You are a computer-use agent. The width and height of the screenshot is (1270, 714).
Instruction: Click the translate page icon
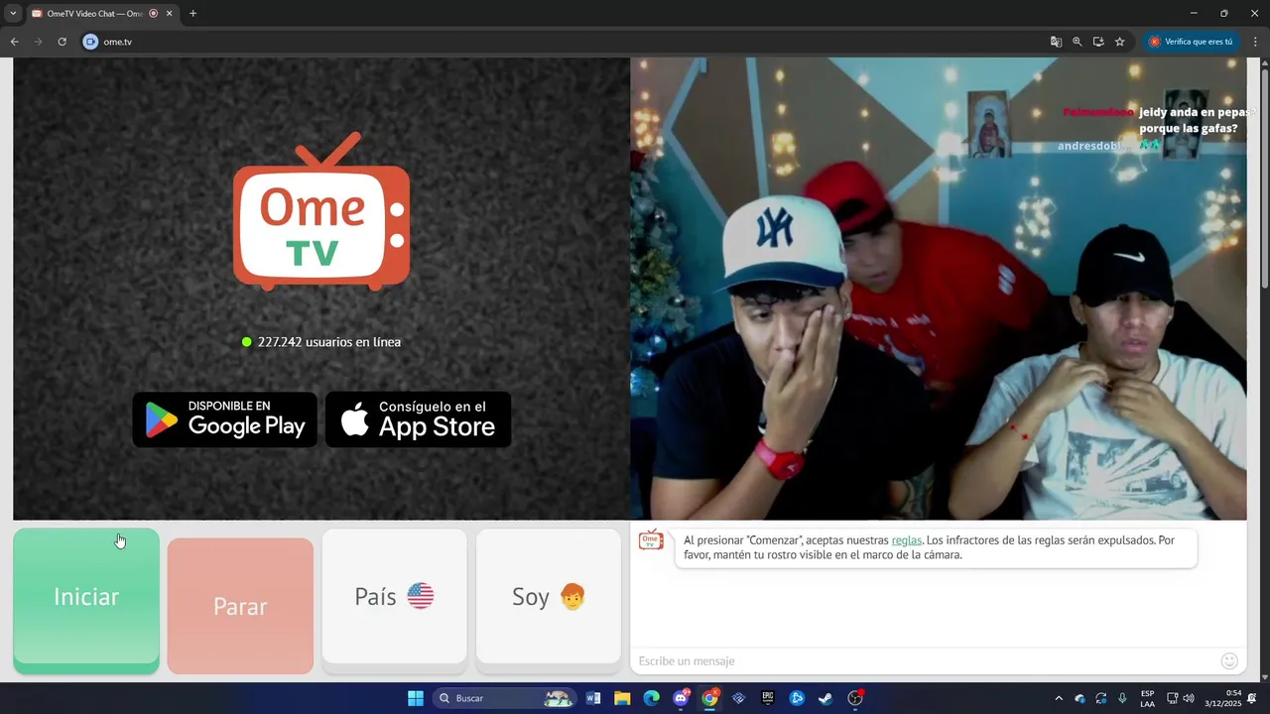click(x=1056, y=42)
